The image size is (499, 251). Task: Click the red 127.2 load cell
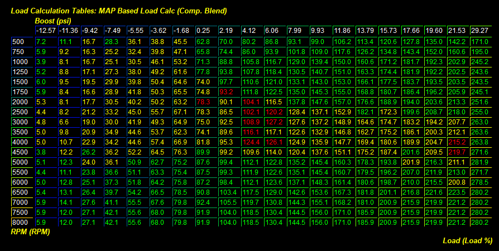tap(274, 122)
